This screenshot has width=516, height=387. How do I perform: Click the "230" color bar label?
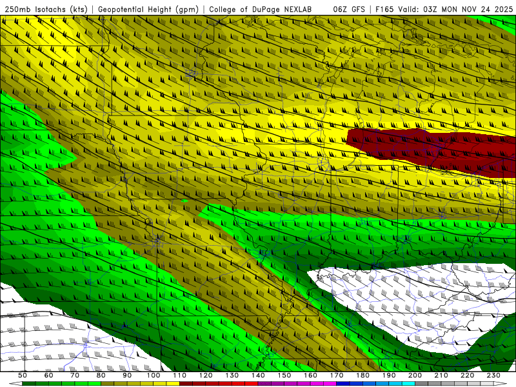tap(493, 375)
